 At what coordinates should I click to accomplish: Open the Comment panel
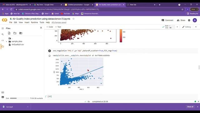pyautogui.click(x=167, y=20)
